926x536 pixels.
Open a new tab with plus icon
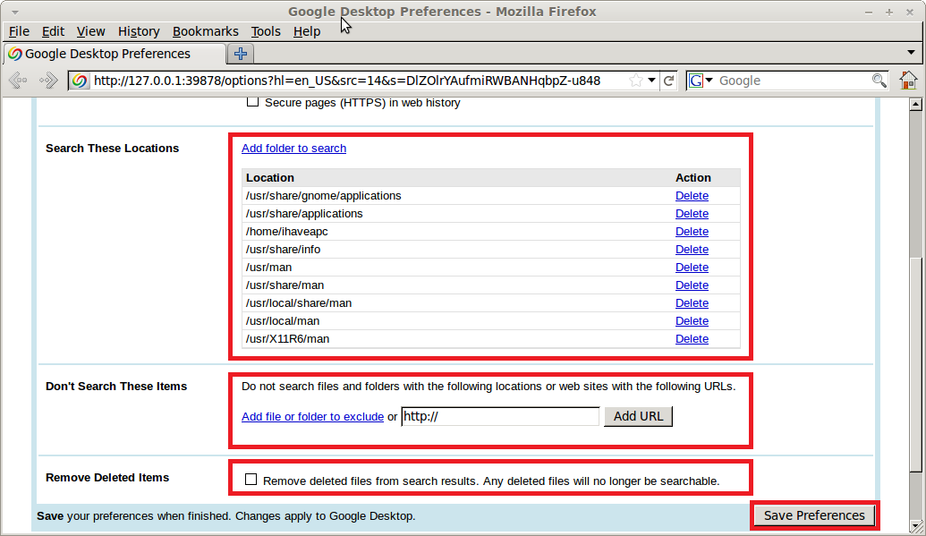(x=241, y=54)
